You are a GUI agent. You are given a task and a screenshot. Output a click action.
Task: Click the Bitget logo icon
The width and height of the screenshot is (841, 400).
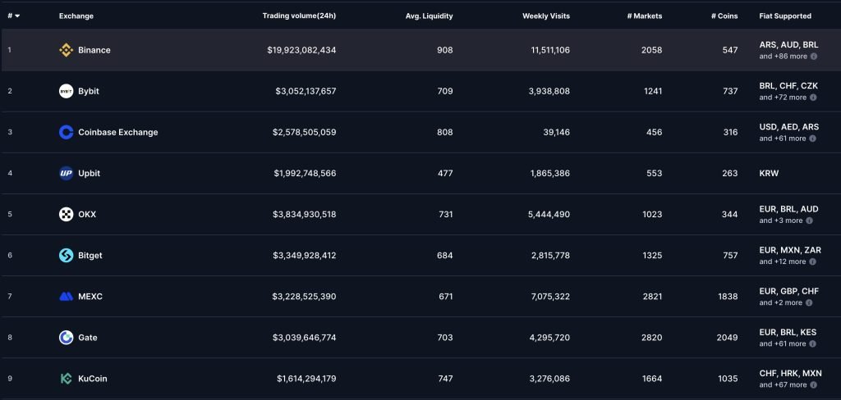click(x=67, y=255)
